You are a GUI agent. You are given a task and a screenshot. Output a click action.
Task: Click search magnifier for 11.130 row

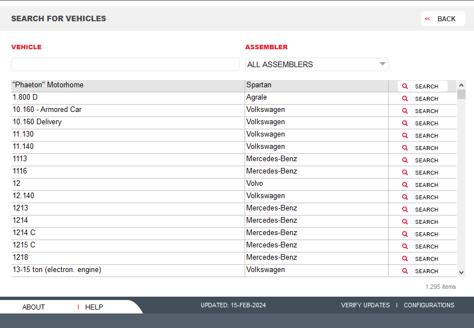pyautogui.click(x=405, y=135)
